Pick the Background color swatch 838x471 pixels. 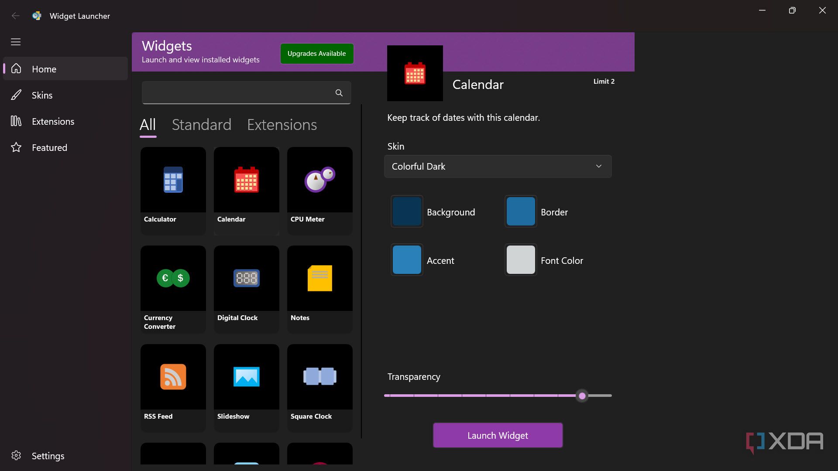(407, 212)
